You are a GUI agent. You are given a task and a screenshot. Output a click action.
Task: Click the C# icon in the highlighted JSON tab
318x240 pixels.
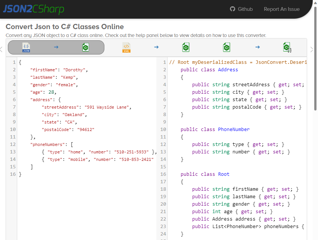pos(86,47)
